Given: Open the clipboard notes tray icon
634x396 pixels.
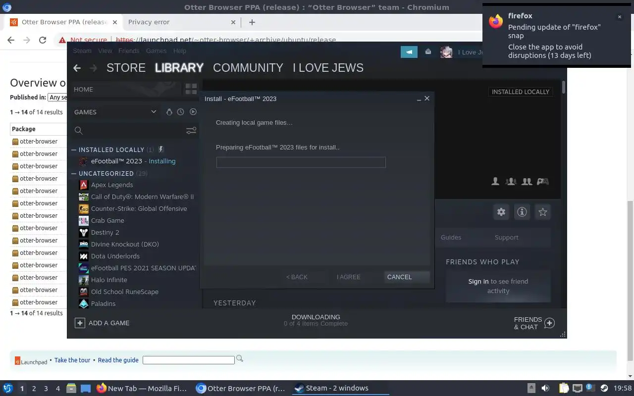Looking at the screenshot, I should (564, 388).
